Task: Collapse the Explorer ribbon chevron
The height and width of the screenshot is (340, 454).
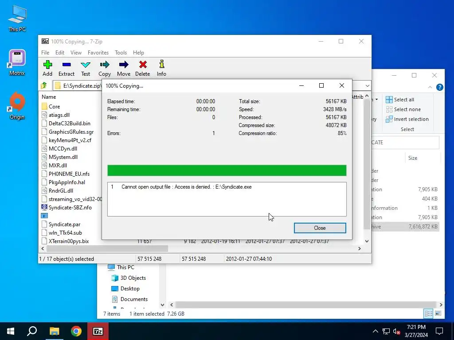Action: pyautogui.click(x=430, y=87)
